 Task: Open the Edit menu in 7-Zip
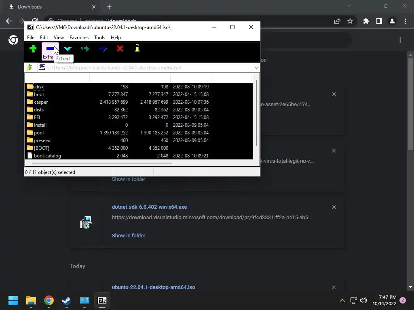click(44, 38)
